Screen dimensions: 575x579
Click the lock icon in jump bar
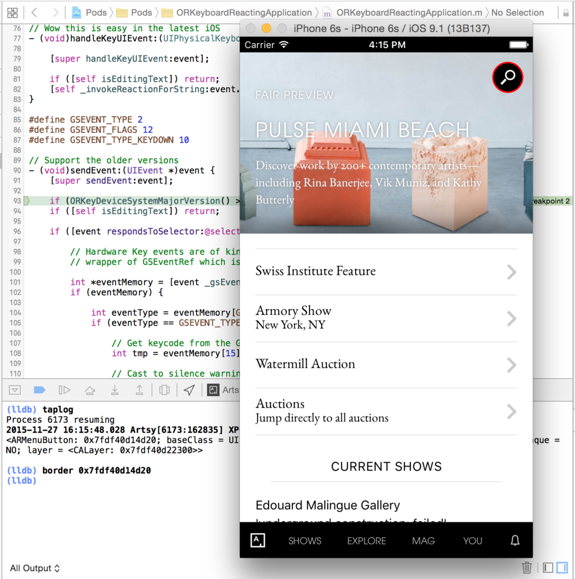[x=566, y=14]
